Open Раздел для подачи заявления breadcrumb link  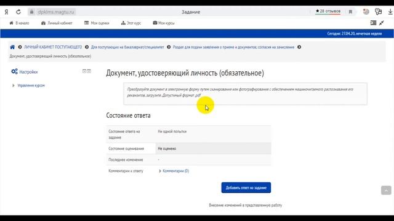[x=233, y=47]
